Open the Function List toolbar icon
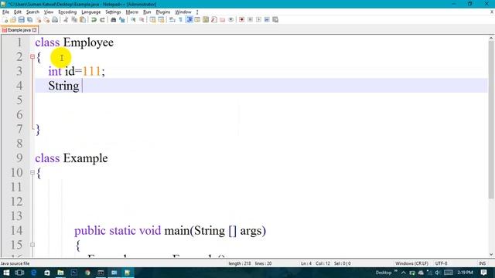This screenshot has height=278, width=495. pos(214,19)
